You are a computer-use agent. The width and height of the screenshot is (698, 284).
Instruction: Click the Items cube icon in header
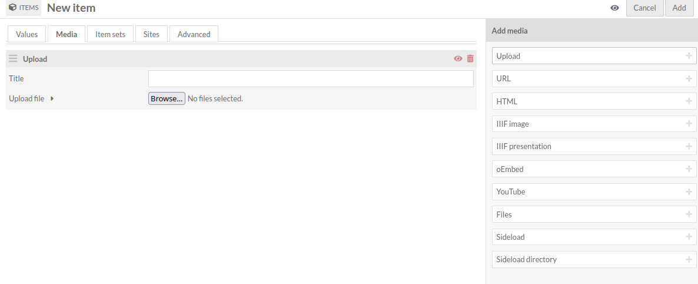[x=12, y=8]
